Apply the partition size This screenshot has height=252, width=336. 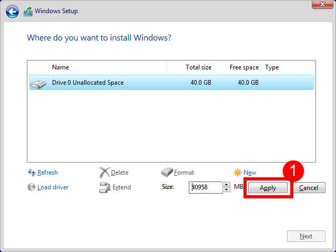pos(268,188)
